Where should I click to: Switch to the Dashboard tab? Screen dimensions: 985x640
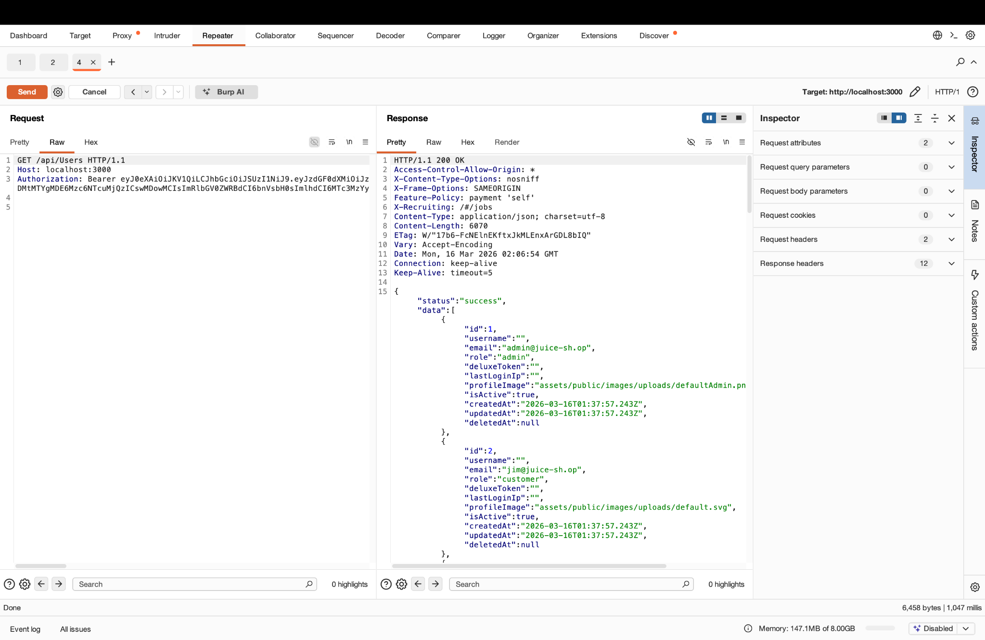point(28,36)
